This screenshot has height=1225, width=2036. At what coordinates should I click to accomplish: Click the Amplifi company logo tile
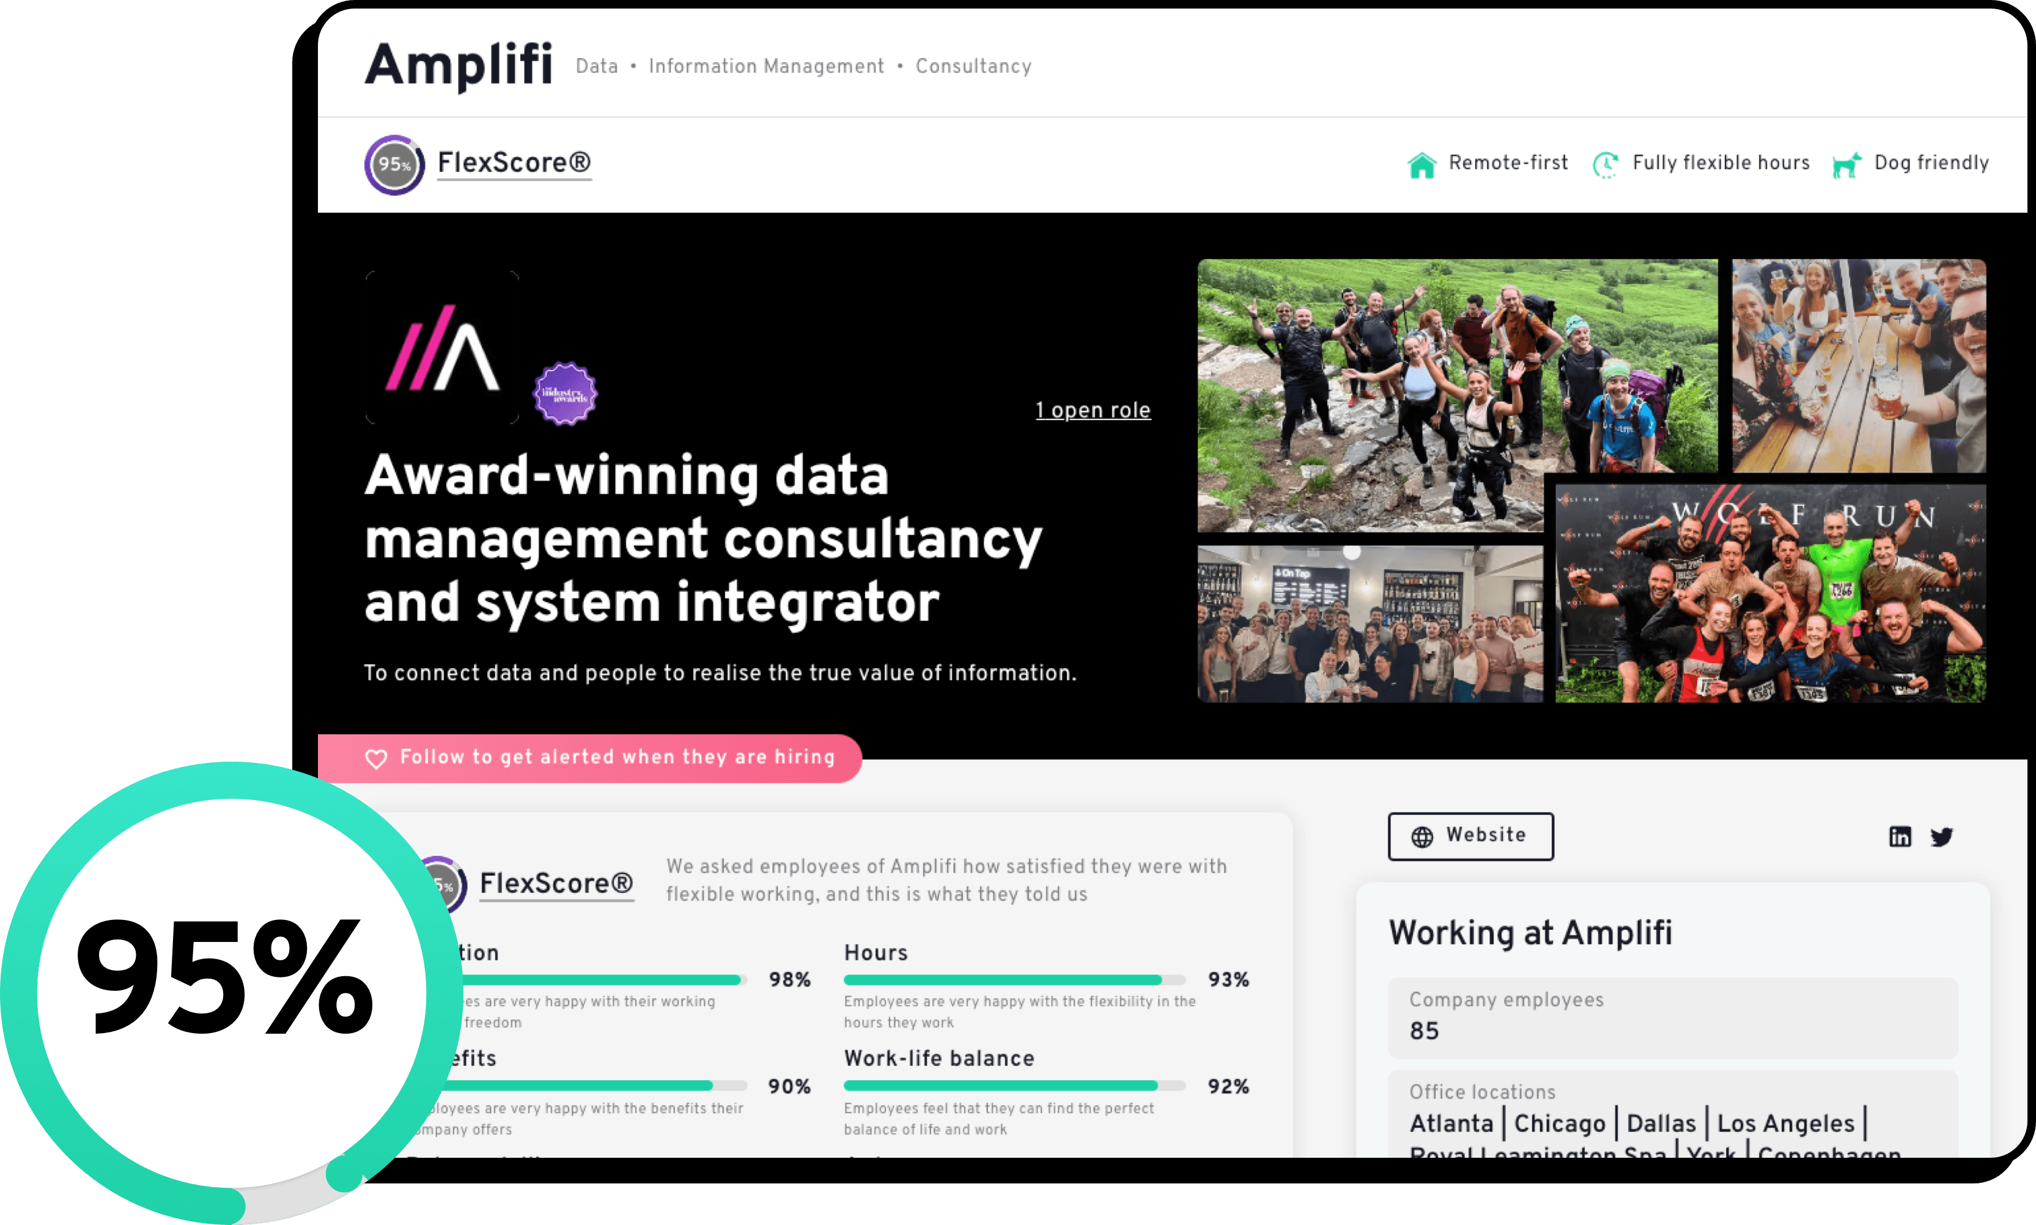443,348
